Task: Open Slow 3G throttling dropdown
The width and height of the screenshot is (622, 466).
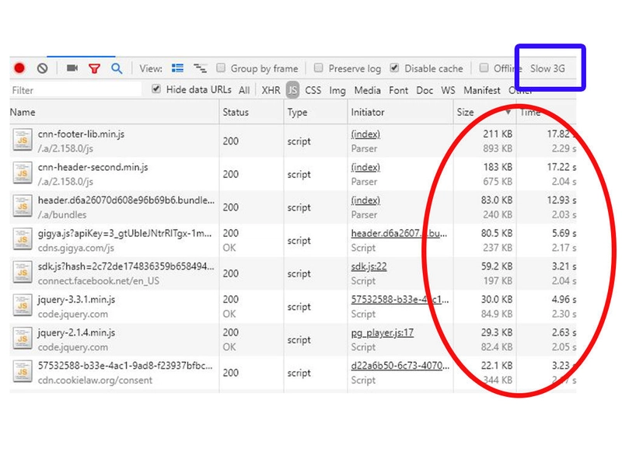Action: 548,68
